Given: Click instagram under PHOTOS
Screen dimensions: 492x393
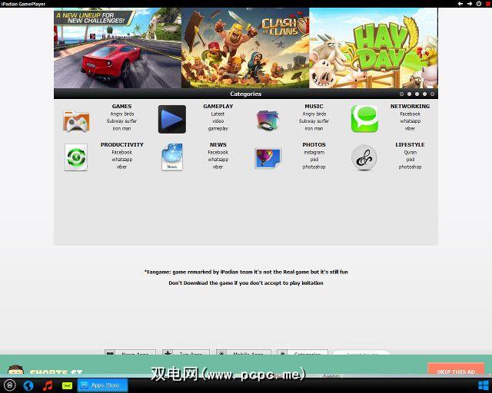Looking at the screenshot, I should point(314,152).
